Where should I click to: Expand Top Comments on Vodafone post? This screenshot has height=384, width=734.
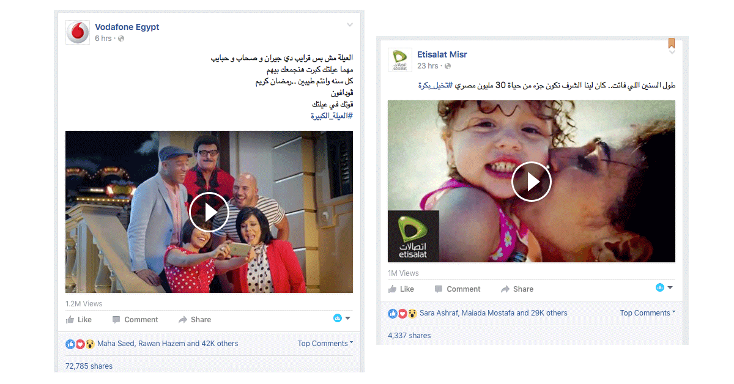(325, 344)
